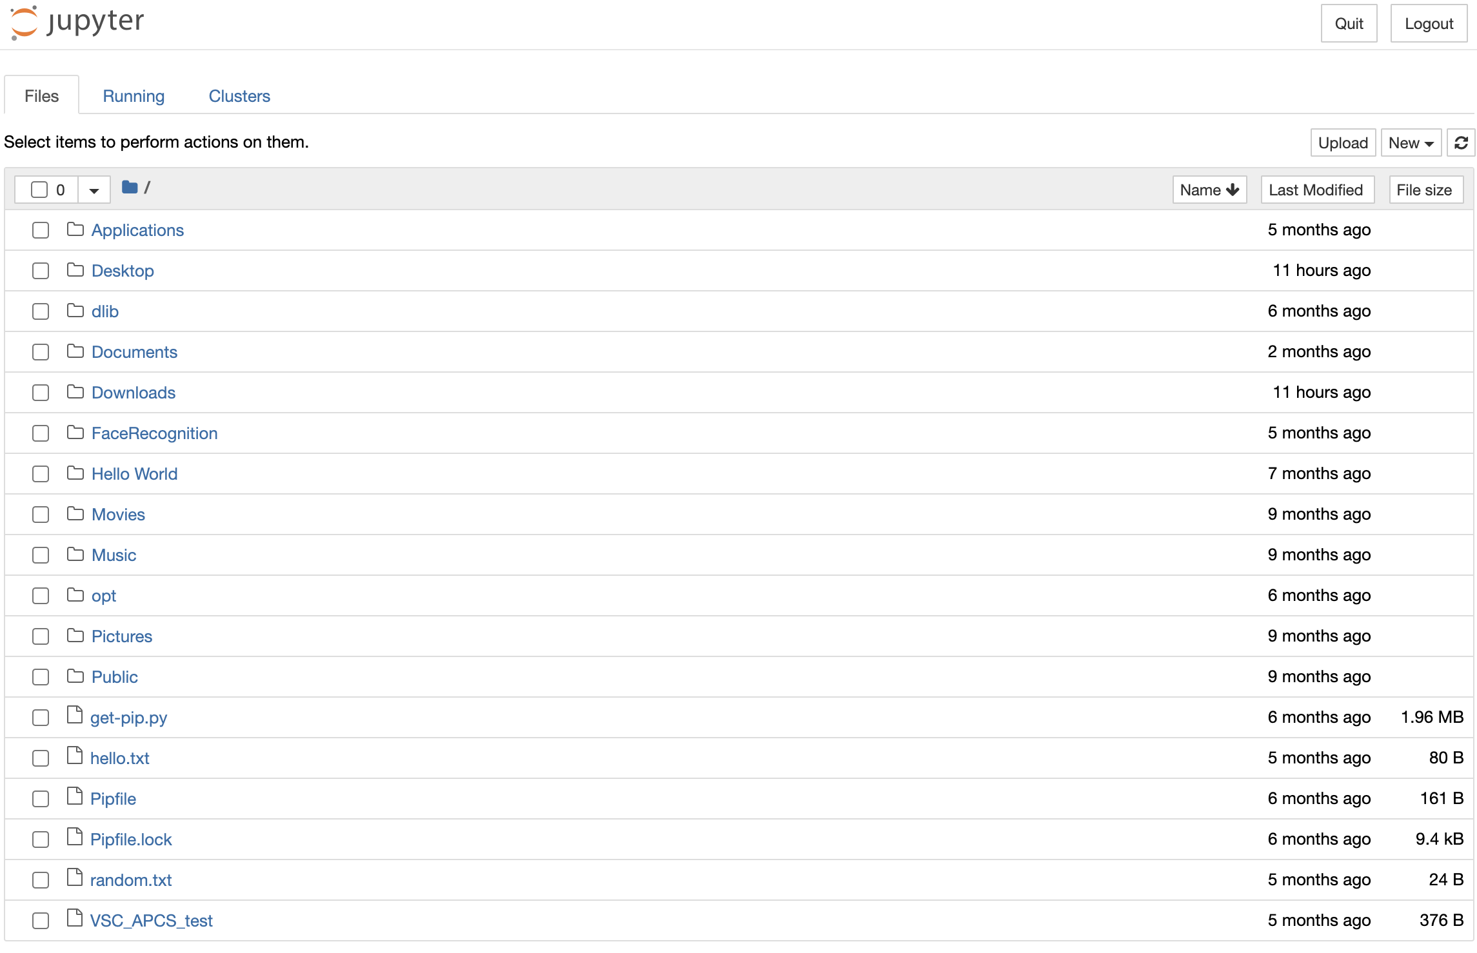Open the Clusters tab

tap(239, 96)
